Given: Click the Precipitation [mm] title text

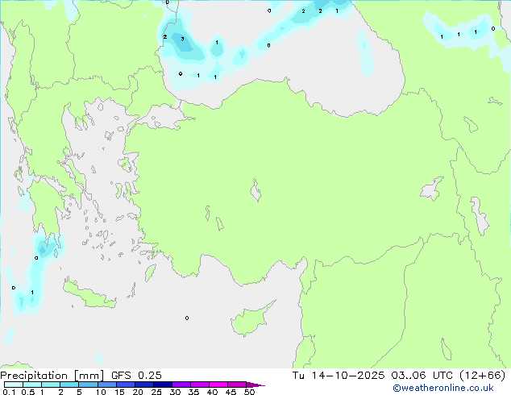Looking at the screenshot, I should (x=52, y=376).
